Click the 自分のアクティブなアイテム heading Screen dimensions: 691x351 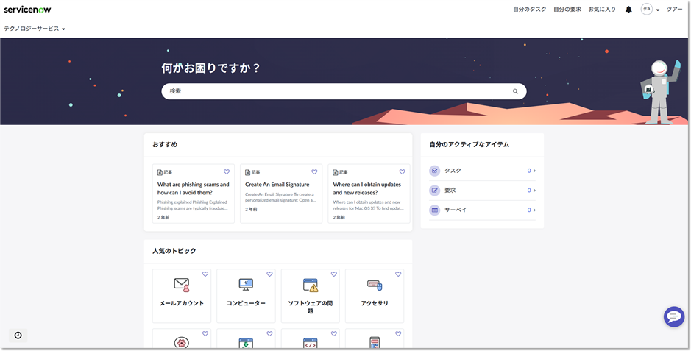[x=469, y=144]
